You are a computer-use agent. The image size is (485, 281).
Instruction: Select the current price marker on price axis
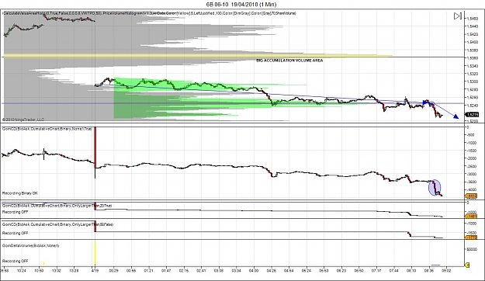pyautogui.click(x=473, y=115)
